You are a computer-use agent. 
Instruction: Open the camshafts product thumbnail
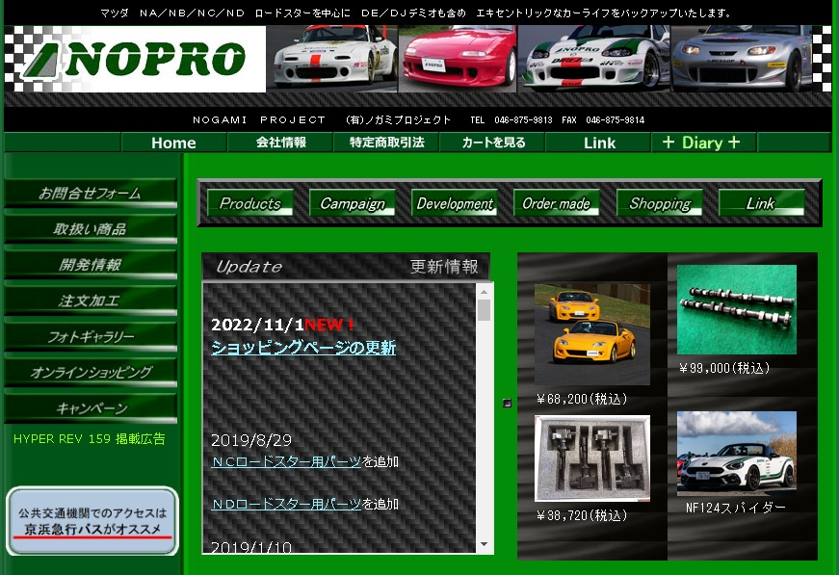[737, 310]
